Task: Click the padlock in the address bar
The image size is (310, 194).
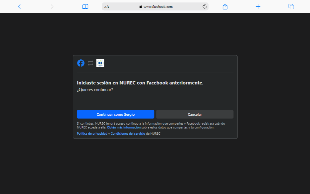Action: click(x=141, y=6)
